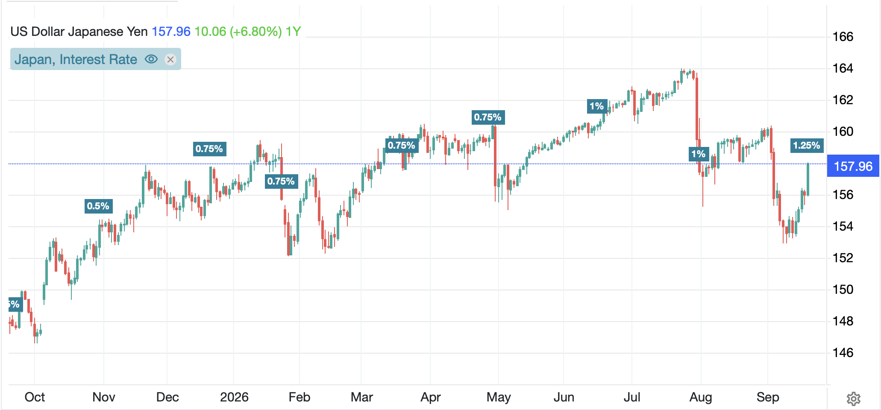Click the 1% marker in mid June
Image resolution: width=881 pixels, height=410 pixels.
pos(597,106)
